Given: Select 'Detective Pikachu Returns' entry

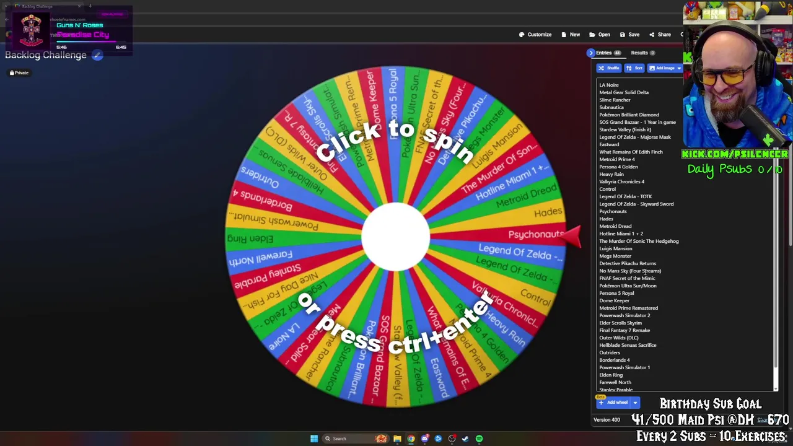Looking at the screenshot, I should 628,263.
